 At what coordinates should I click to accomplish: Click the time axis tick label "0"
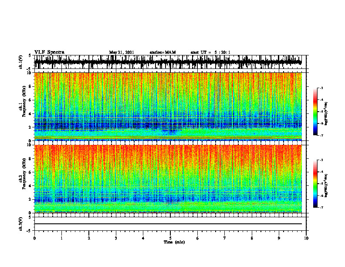coord(34,238)
